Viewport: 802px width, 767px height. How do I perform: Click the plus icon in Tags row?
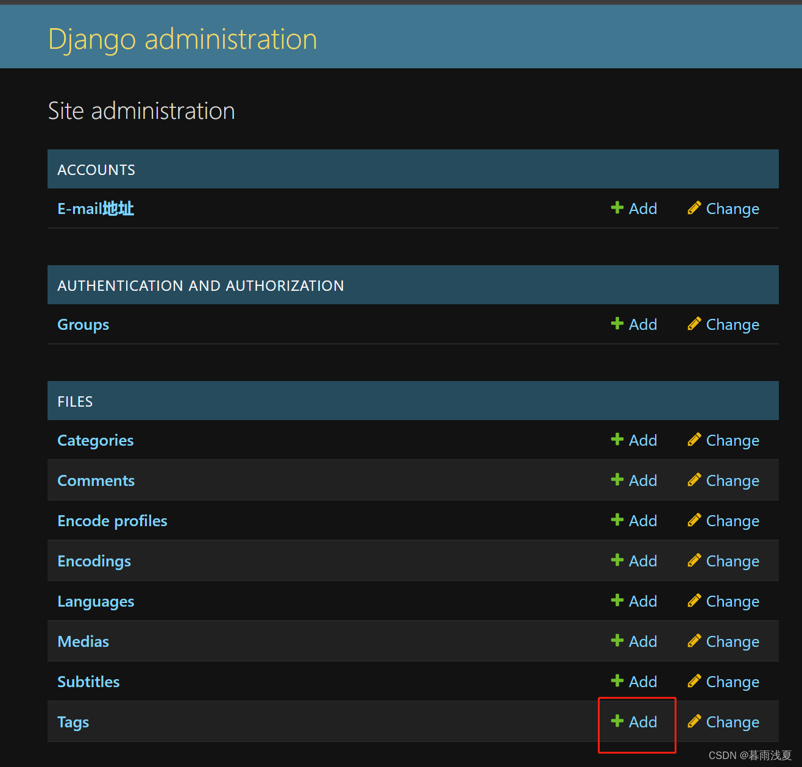[617, 721]
